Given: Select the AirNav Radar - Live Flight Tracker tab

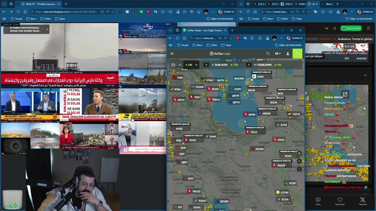Looking at the screenshot, I should [204, 30].
